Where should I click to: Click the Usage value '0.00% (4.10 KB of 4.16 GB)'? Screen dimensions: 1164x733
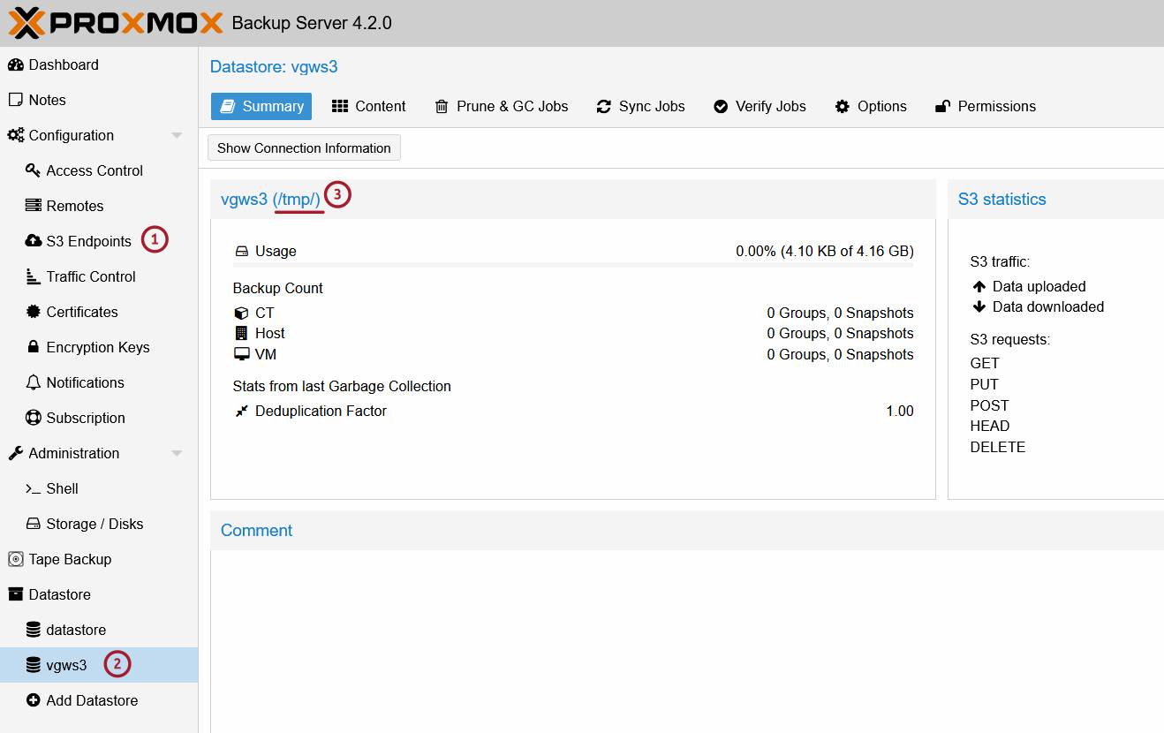click(825, 251)
